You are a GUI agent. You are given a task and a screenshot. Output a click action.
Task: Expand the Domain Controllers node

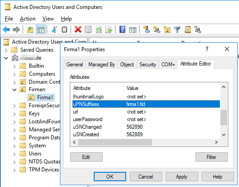pos(14,82)
